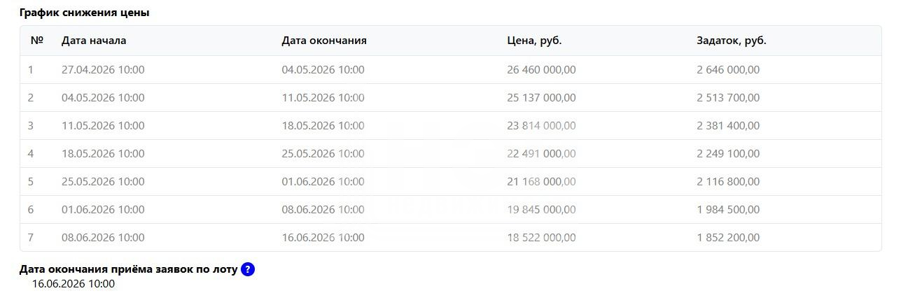Select the deposit 2 381 400,00 cell
The height and width of the screenshot is (307, 901).
(727, 126)
